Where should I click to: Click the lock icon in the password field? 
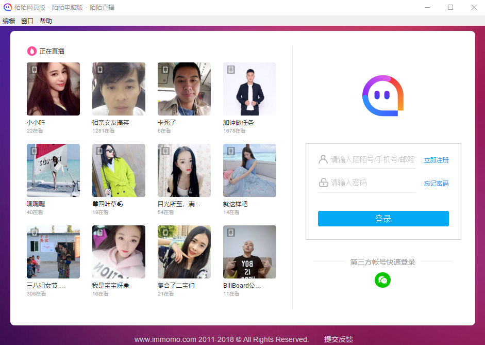323,183
